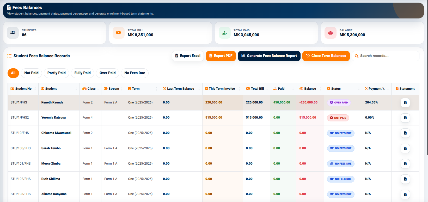Show Over Paid students filter
The image size is (428, 202).
(x=107, y=73)
